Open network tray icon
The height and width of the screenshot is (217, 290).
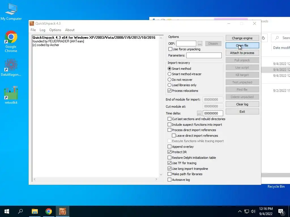(x=247, y=211)
